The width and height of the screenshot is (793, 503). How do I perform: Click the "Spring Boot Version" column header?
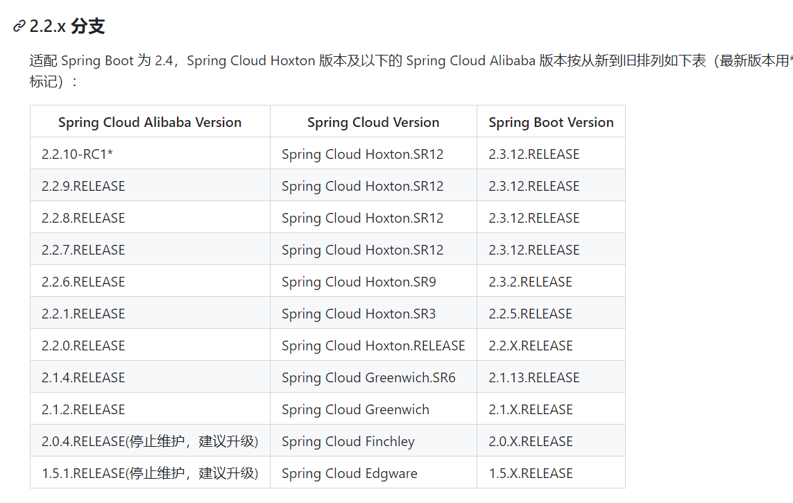coord(551,122)
